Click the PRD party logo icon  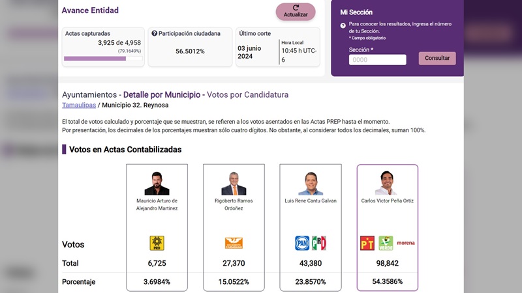click(157, 244)
